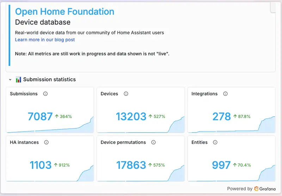Click the Devices panel title
This screenshot has width=282, height=196.
coord(109,94)
